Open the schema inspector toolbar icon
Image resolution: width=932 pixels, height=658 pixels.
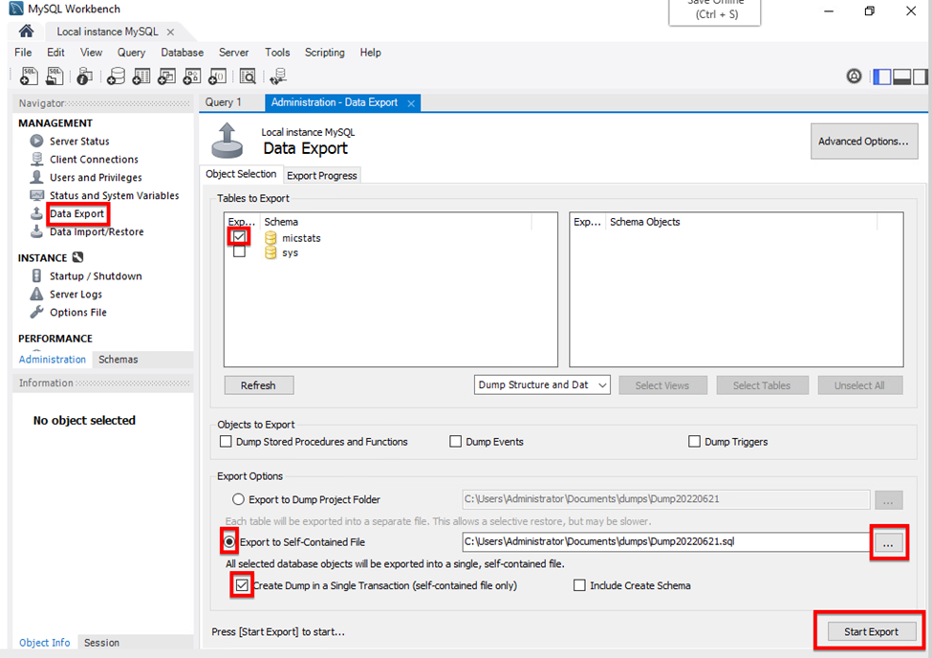coord(84,77)
